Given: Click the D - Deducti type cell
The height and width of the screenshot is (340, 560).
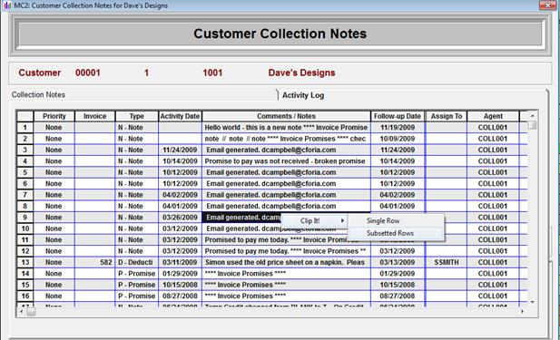Looking at the screenshot, I should [x=136, y=262].
